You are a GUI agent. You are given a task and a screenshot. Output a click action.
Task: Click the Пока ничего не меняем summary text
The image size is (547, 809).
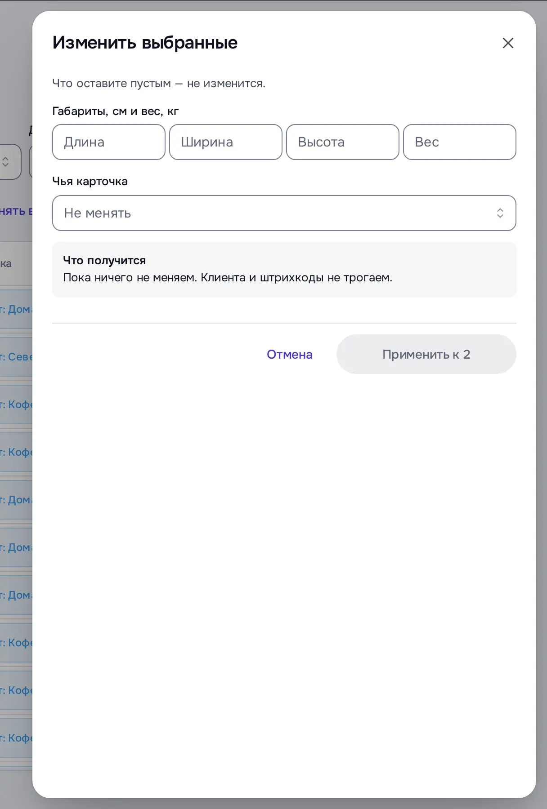point(228,278)
